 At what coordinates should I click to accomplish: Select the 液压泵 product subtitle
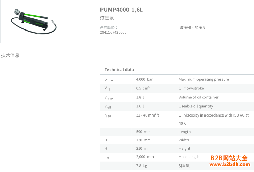(107, 18)
